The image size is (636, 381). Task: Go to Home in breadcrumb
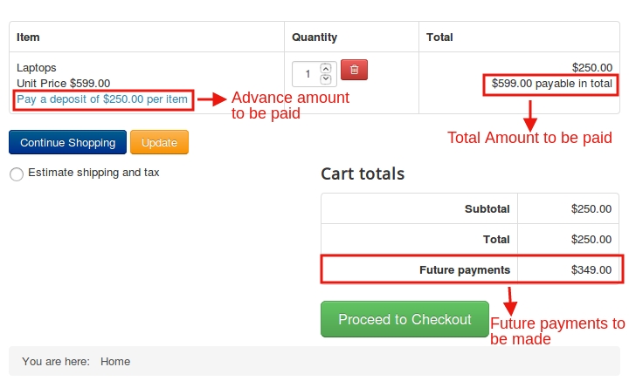point(115,361)
